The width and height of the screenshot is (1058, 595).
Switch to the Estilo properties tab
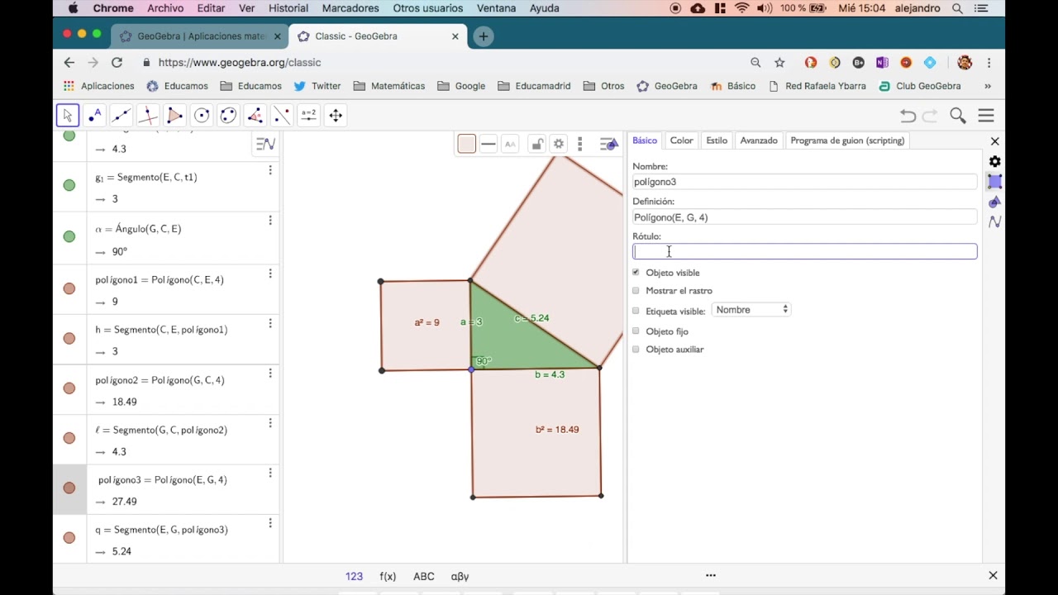tap(717, 140)
